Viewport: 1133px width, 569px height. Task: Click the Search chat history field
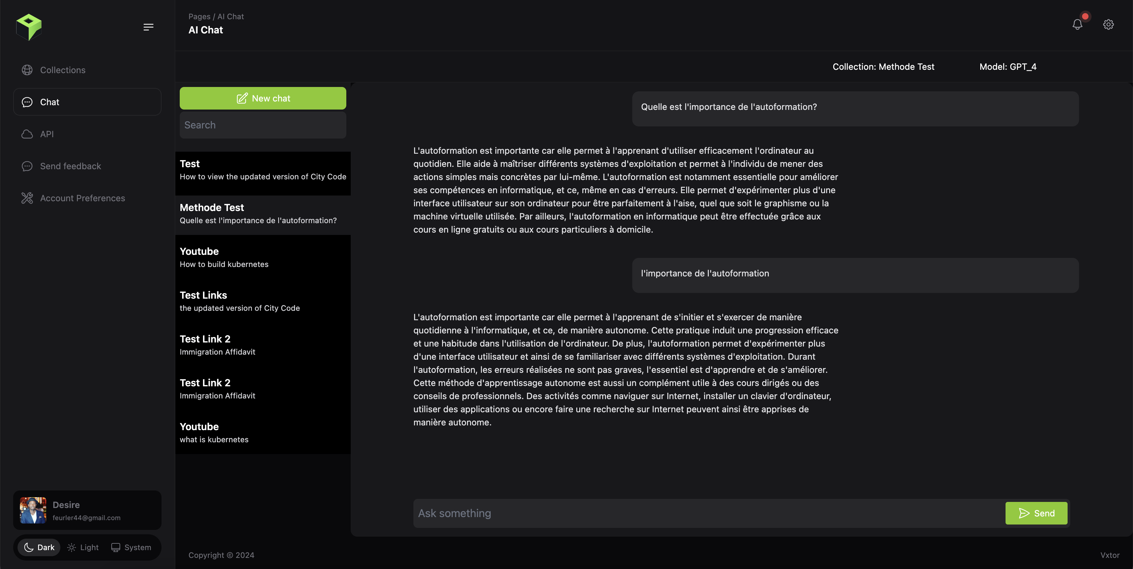(x=263, y=125)
